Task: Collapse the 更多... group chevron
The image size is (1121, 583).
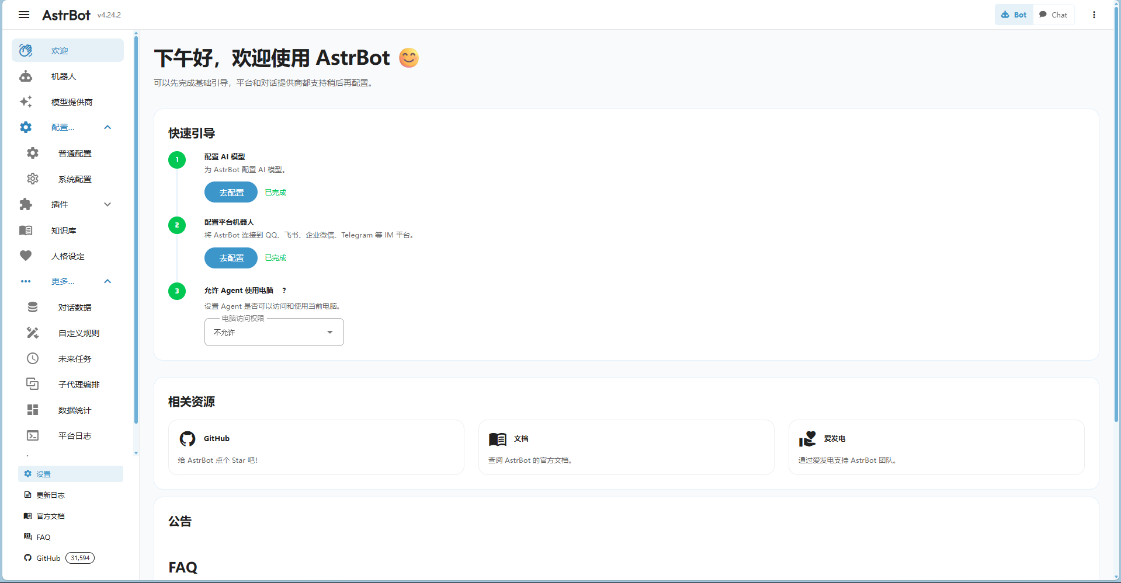Action: point(107,281)
